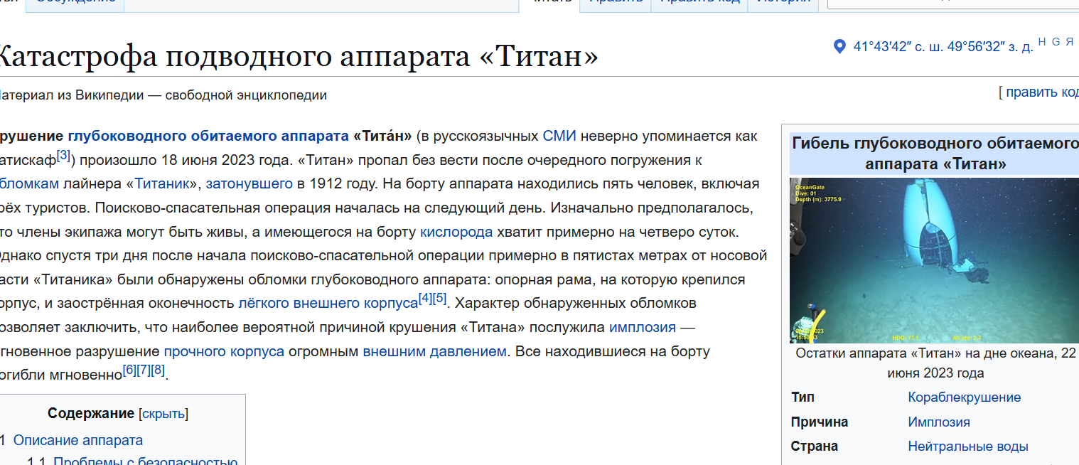Open footnote reference [7]
This screenshot has height=465, width=1079.
coord(144,370)
